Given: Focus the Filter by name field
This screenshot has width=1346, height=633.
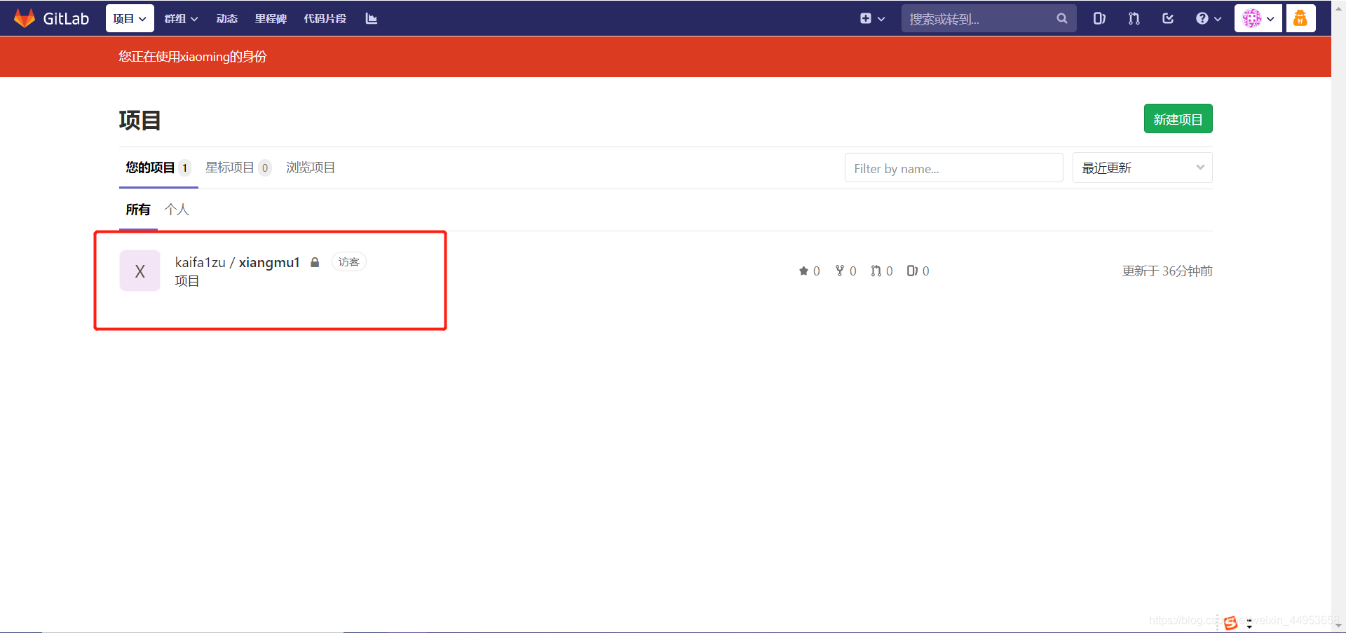Looking at the screenshot, I should [953, 168].
